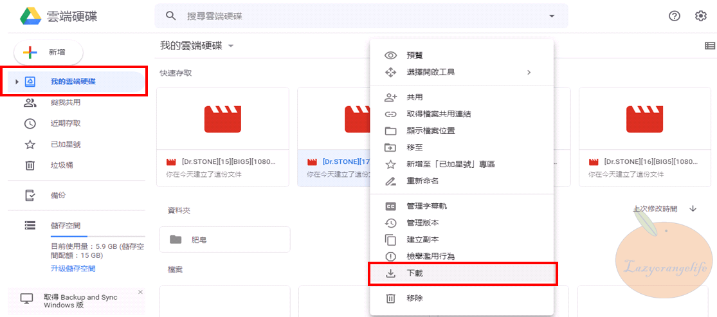Click the 升級儲存空間 link
Screen dimensions: 717x317
pos(73,269)
